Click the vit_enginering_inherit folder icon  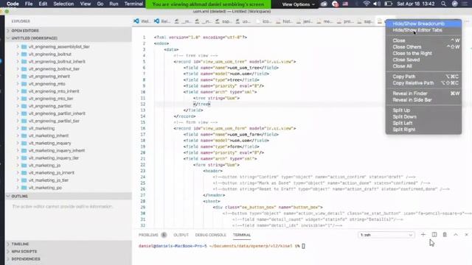[x=24, y=77]
